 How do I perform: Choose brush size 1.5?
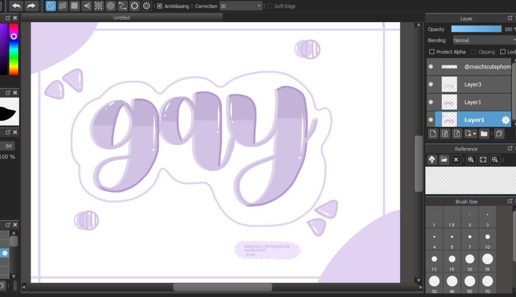[452, 218]
